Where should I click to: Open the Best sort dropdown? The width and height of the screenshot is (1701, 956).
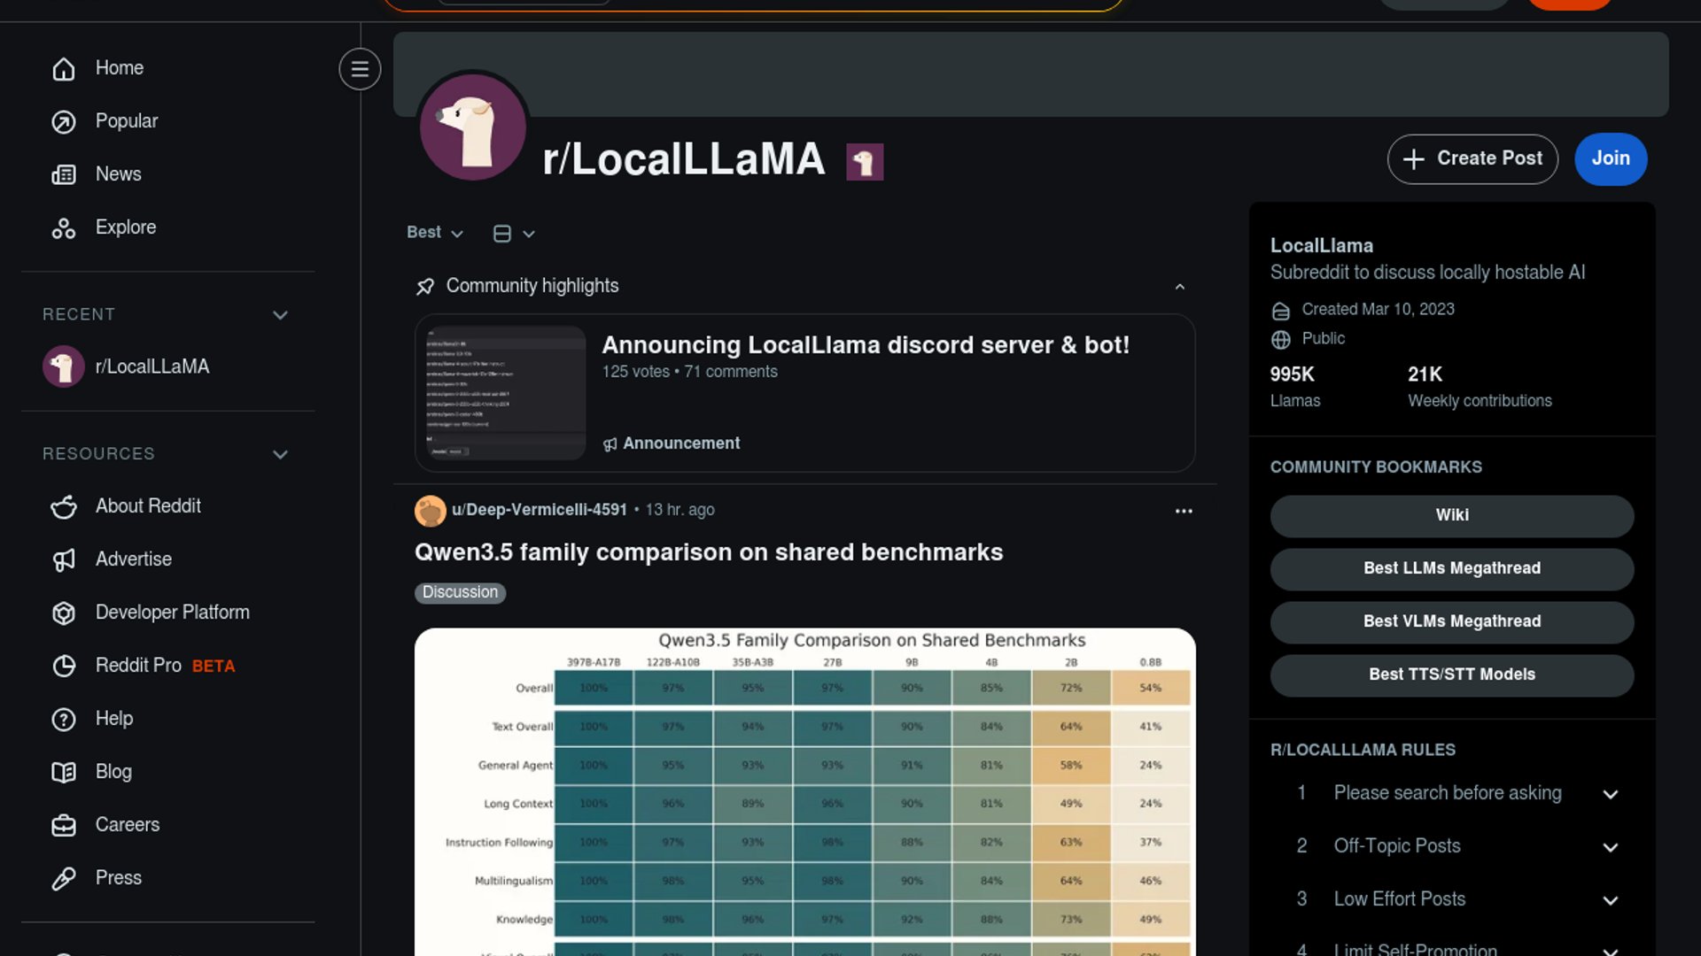click(434, 233)
